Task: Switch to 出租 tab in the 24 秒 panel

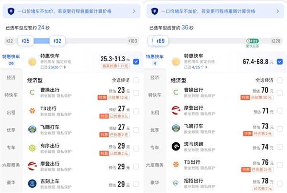Action: 11,113
